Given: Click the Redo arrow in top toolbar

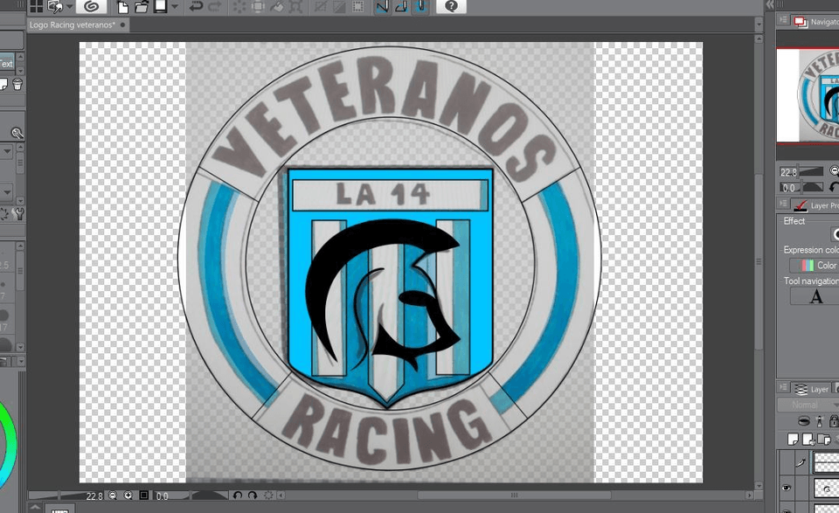Looking at the screenshot, I should point(215,6).
